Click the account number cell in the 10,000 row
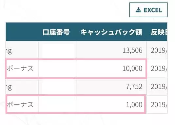Image resolution: width=175 pixels, height=125 pixels. 57,68
